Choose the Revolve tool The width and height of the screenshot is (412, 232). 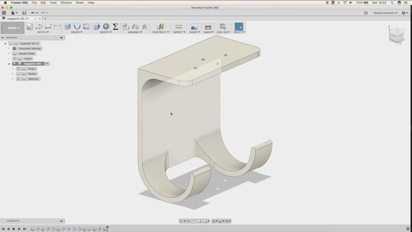77,26
